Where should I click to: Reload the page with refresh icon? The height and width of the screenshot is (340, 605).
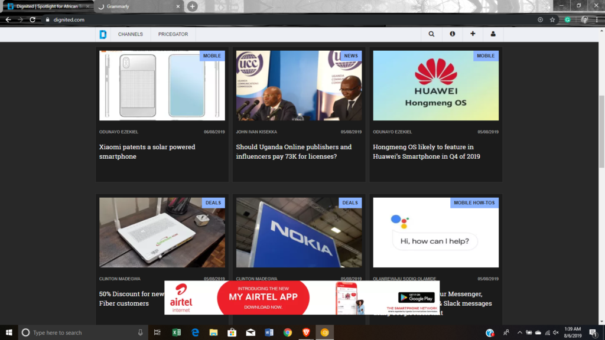point(33,19)
